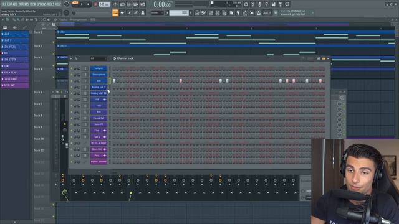
Task: Click mixer track number 7 for 808
Action: coord(85,81)
